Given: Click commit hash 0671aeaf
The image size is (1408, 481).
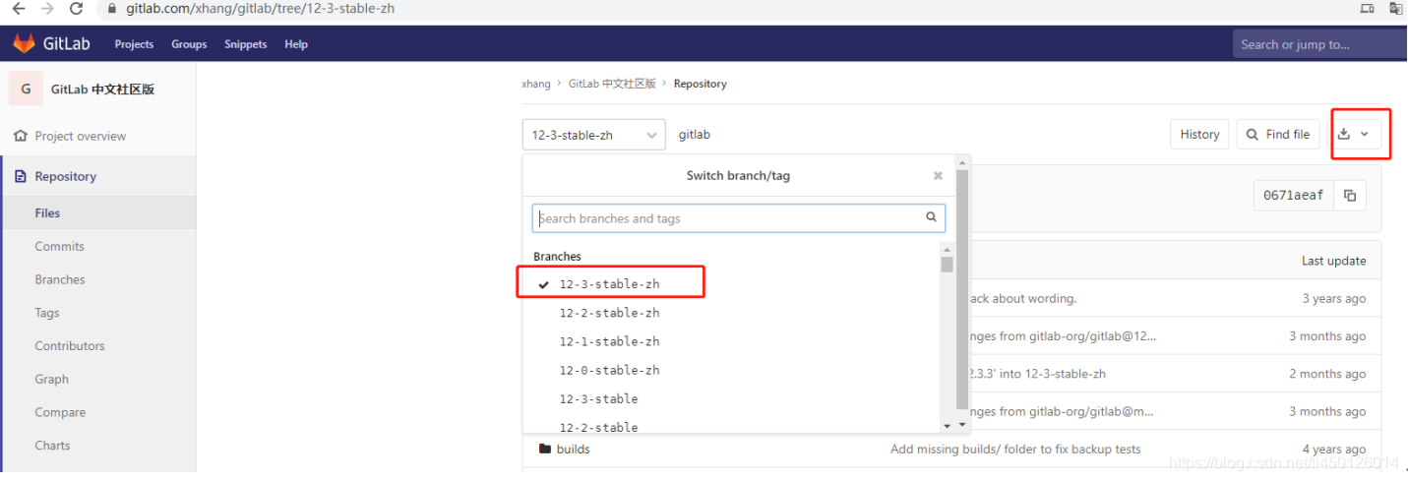Looking at the screenshot, I should click(x=1293, y=196).
